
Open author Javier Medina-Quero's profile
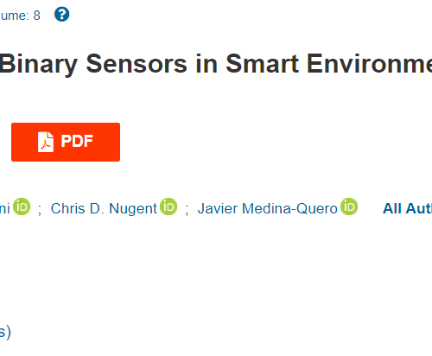coord(267,208)
